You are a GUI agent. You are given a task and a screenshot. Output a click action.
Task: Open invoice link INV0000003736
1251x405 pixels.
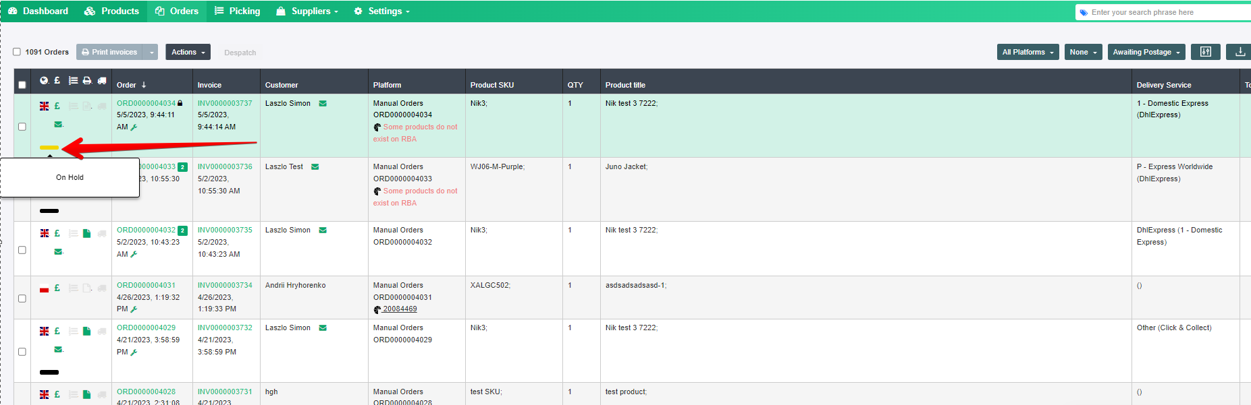[225, 166]
